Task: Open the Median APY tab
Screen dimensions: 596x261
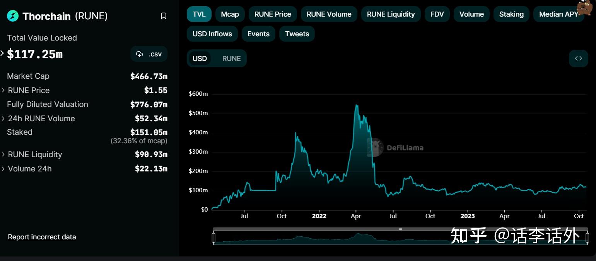Action: [558, 14]
